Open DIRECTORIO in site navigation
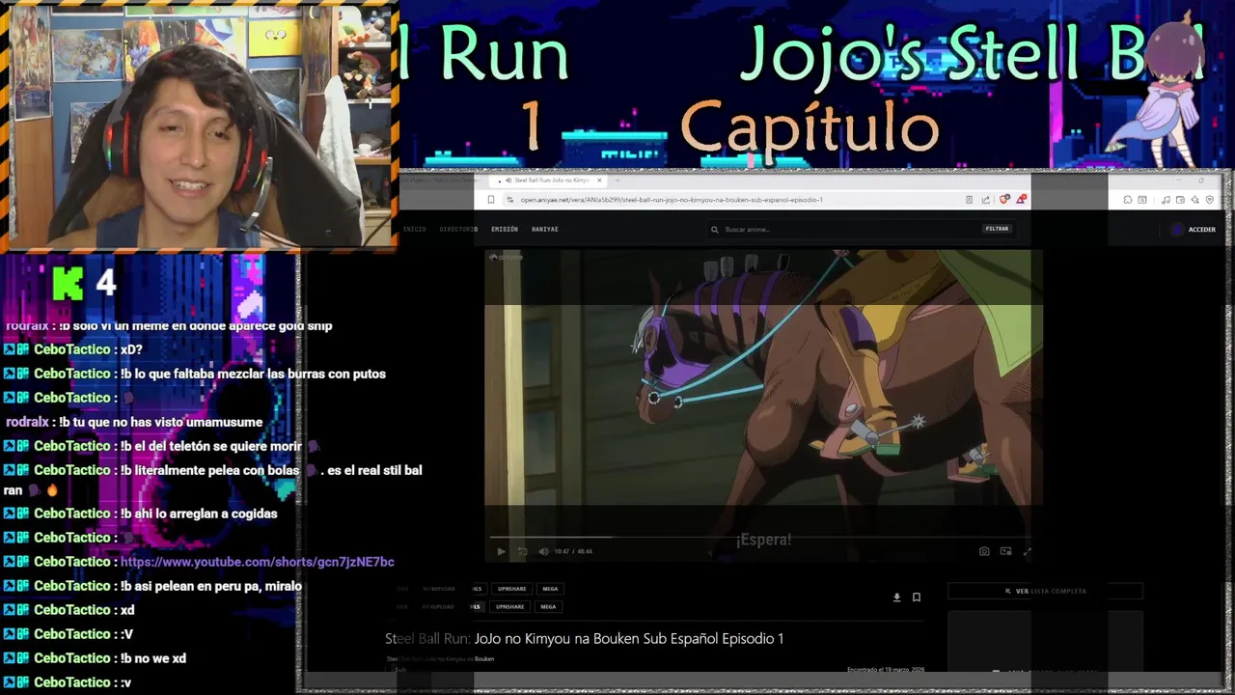 click(458, 230)
